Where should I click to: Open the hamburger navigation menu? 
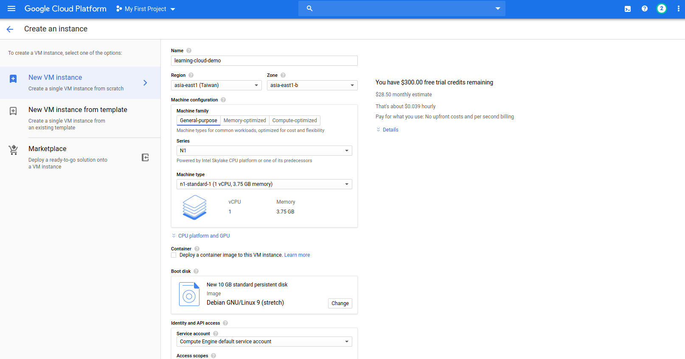(11, 8)
